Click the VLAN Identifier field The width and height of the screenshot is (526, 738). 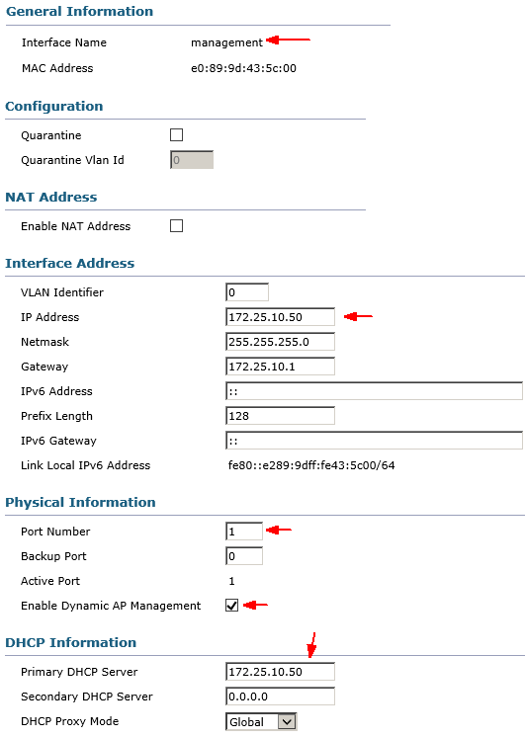pyautogui.click(x=247, y=292)
